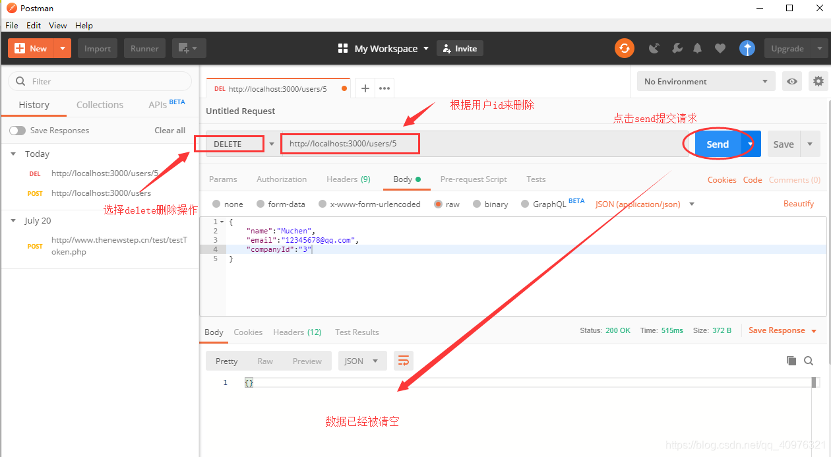Select the raw body type
Screen dimensions: 831x457
tap(438, 204)
